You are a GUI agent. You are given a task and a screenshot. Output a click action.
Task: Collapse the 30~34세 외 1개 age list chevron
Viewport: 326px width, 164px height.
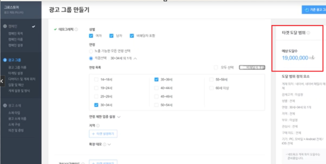pyautogui.click(x=135, y=59)
